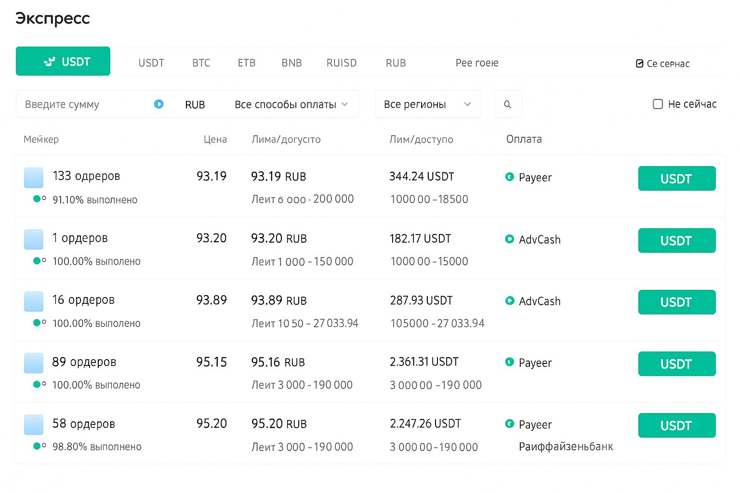Buy USDT from the 58 ордеров maker
This screenshot has height=493, width=740.
pos(677,425)
